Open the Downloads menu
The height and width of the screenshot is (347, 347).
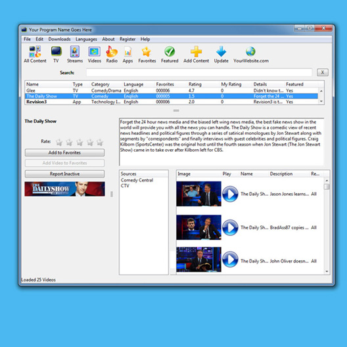pyautogui.click(x=59, y=39)
